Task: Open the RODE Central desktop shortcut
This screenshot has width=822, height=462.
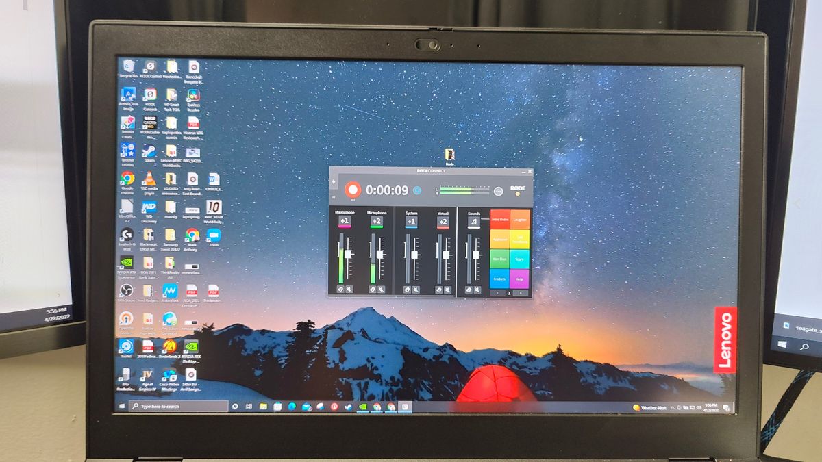Action: coord(149,68)
